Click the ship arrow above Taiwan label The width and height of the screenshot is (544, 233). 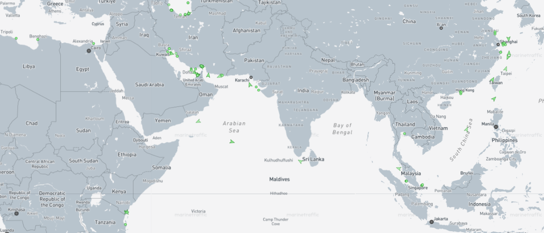(x=492, y=80)
